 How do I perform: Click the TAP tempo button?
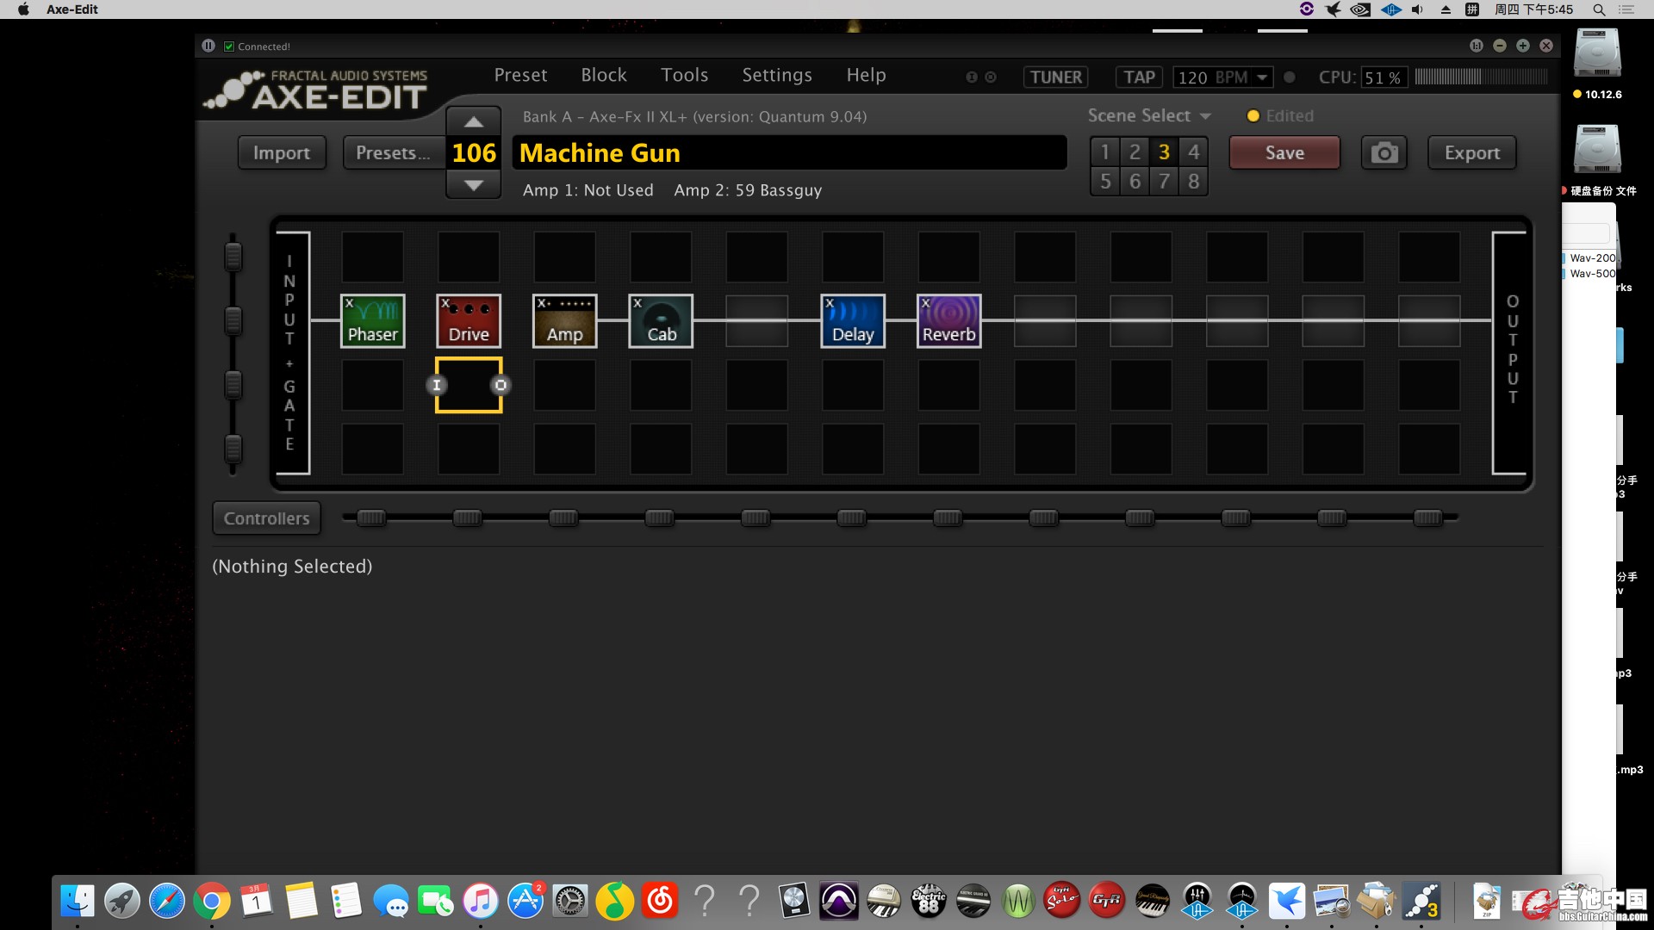1140,77
